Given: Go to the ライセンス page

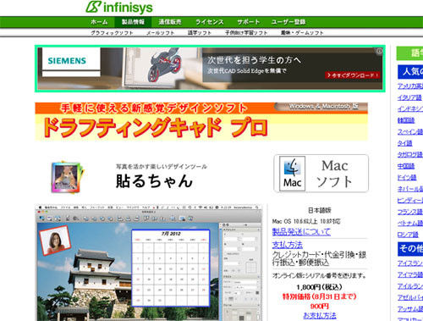Looking at the screenshot, I should (210, 22).
